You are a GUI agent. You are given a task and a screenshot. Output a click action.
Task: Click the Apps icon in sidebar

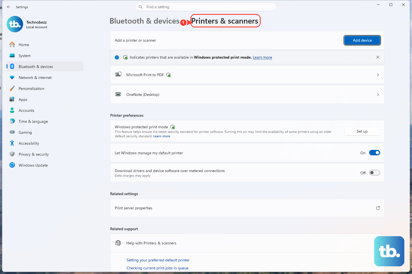point(12,99)
